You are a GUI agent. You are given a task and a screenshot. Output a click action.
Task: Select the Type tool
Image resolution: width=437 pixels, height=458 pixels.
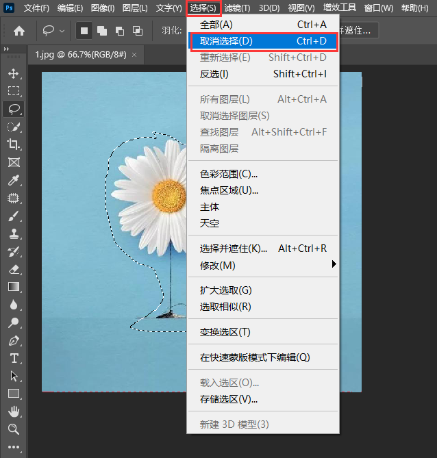14,358
